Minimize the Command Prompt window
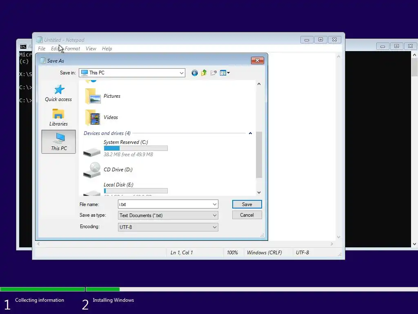The height and width of the screenshot is (314, 418). coord(383,46)
